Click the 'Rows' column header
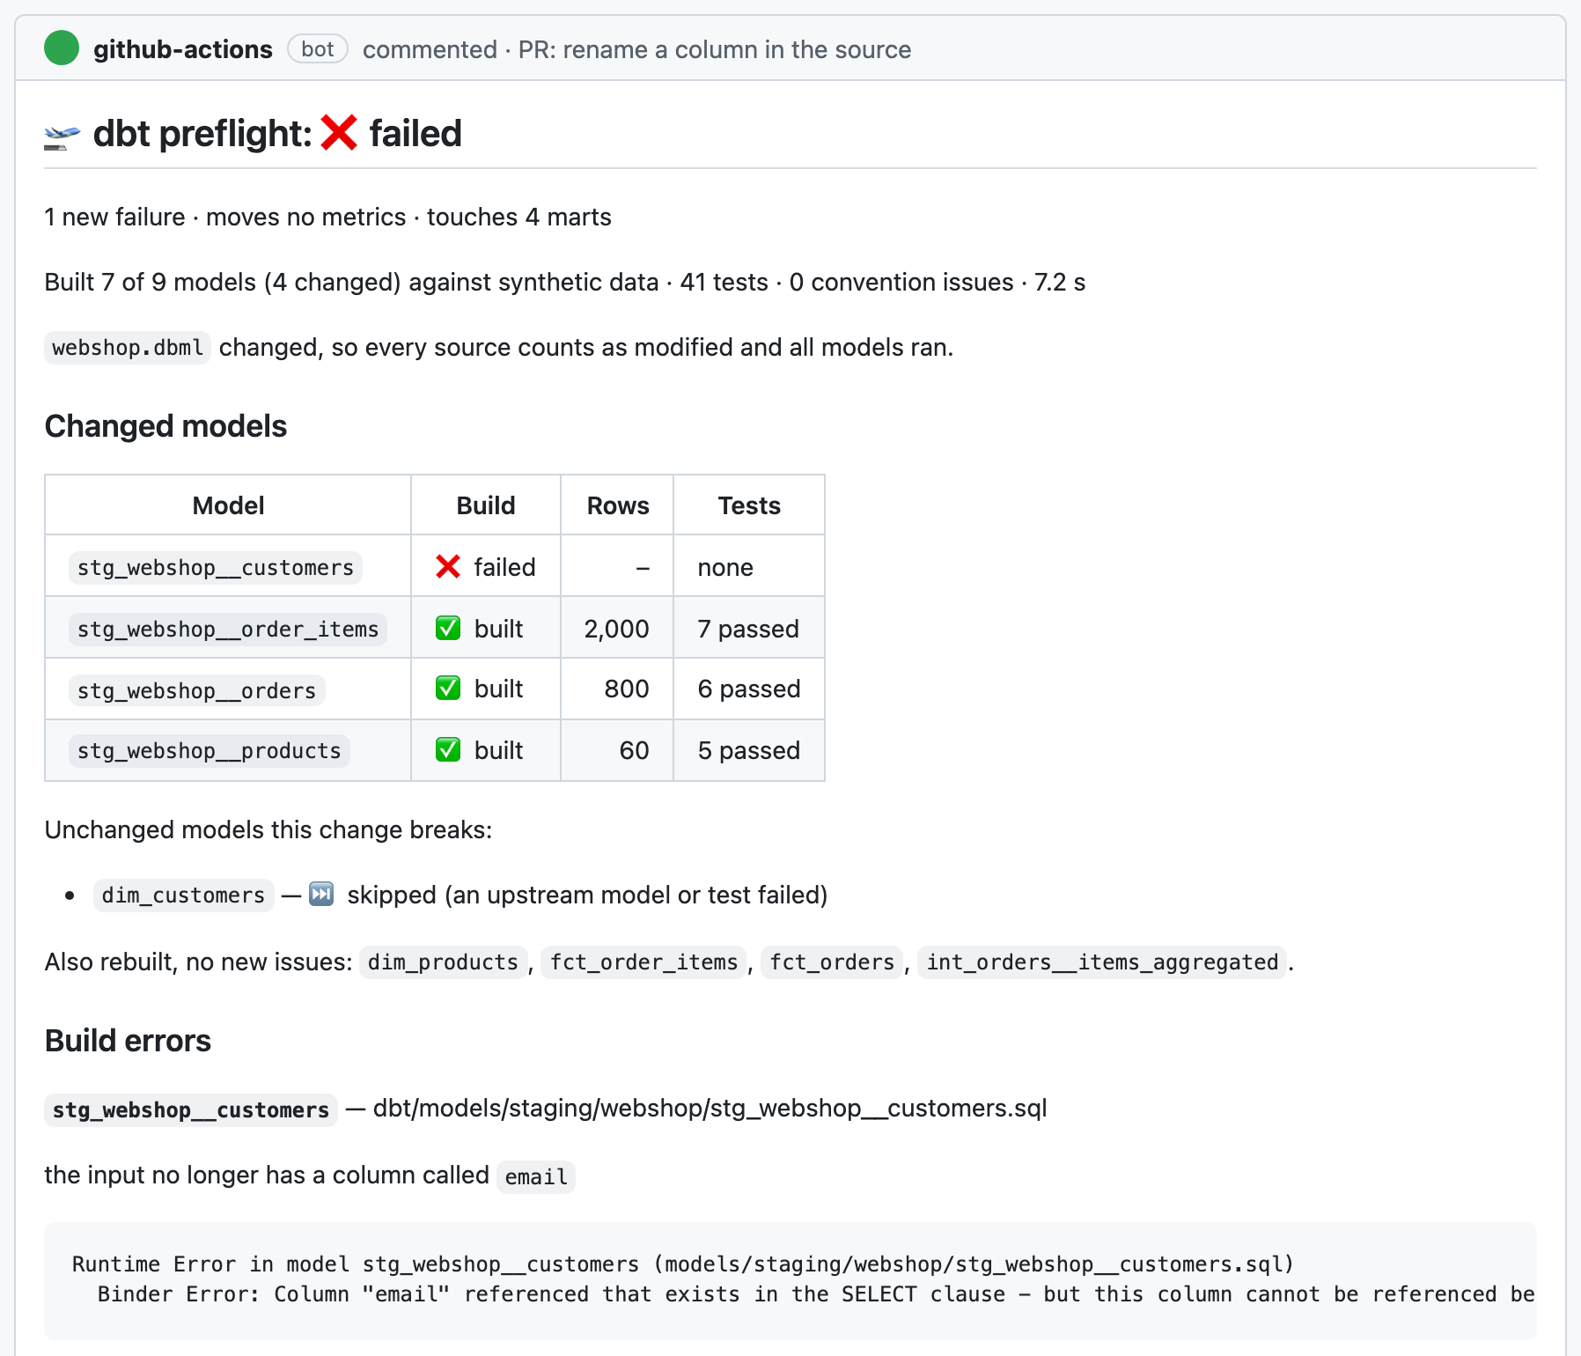Image resolution: width=1581 pixels, height=1356 pixels. pyautogui.click(x=618, y=505)
